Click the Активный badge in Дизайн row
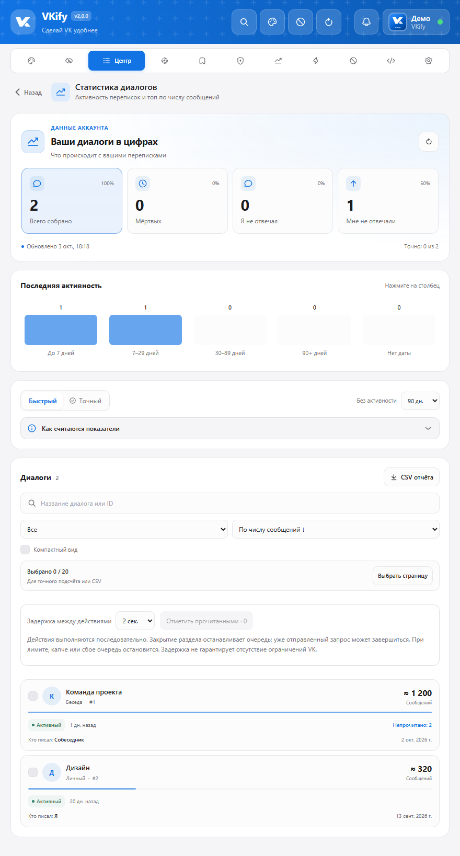460x856 pixels. point(47,801)
